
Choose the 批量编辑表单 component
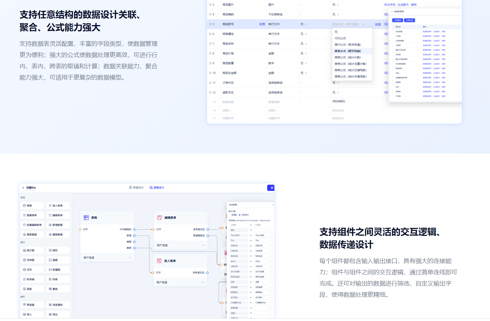coord(32,225)
